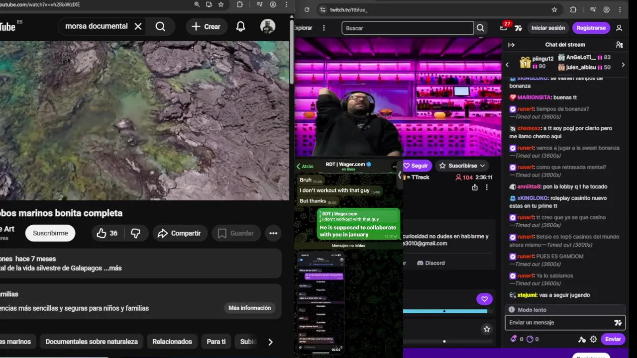Open the YouTube video more actions menu
This screenshot has width=637, height=358.
tap(273, 233)
